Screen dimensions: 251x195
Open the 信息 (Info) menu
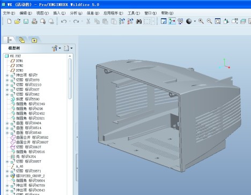(x=93, y=13)
